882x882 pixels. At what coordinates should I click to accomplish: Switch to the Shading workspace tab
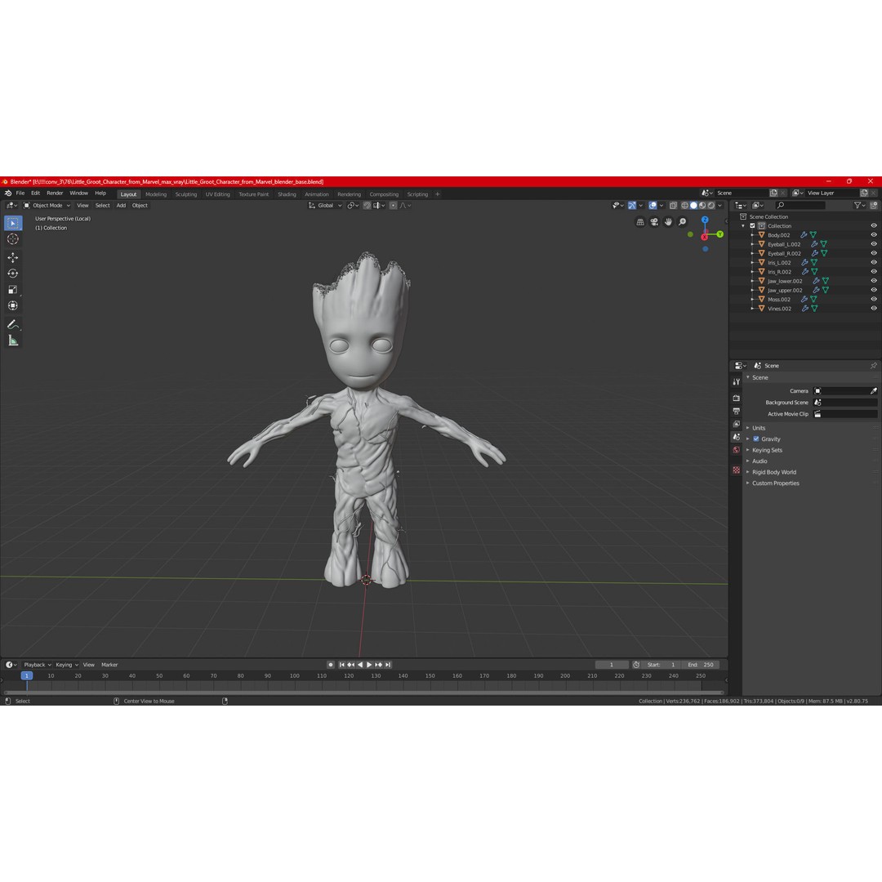click(287, 194)
